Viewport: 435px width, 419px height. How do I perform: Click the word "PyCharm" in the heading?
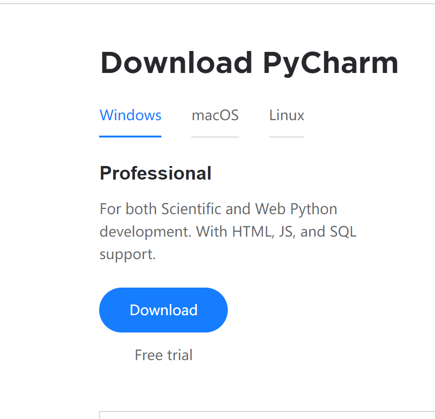click(x=330, y=63)
